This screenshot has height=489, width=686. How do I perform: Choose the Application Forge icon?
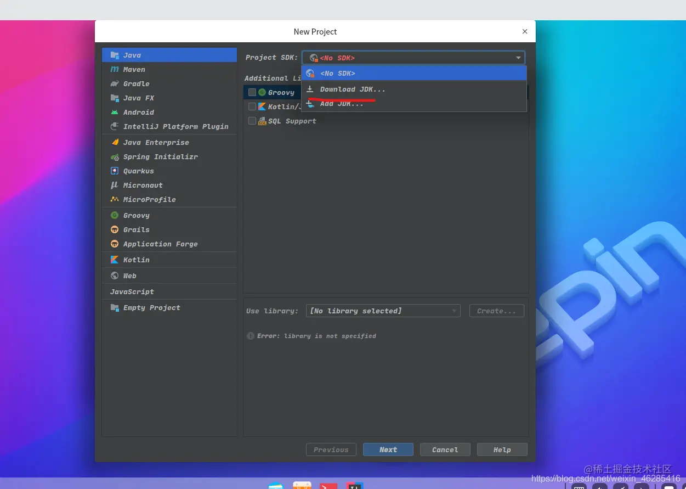(115, 244)
